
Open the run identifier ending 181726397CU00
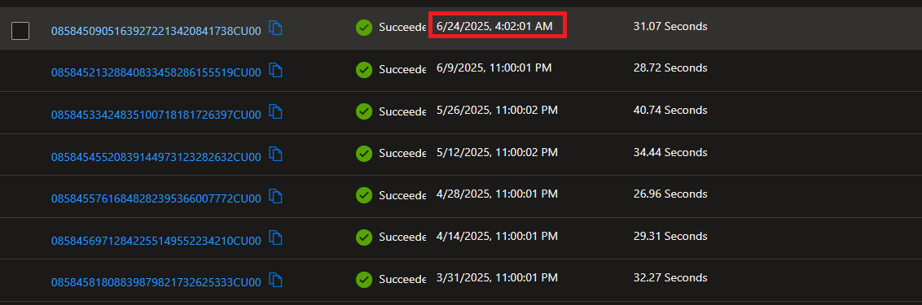156,115
